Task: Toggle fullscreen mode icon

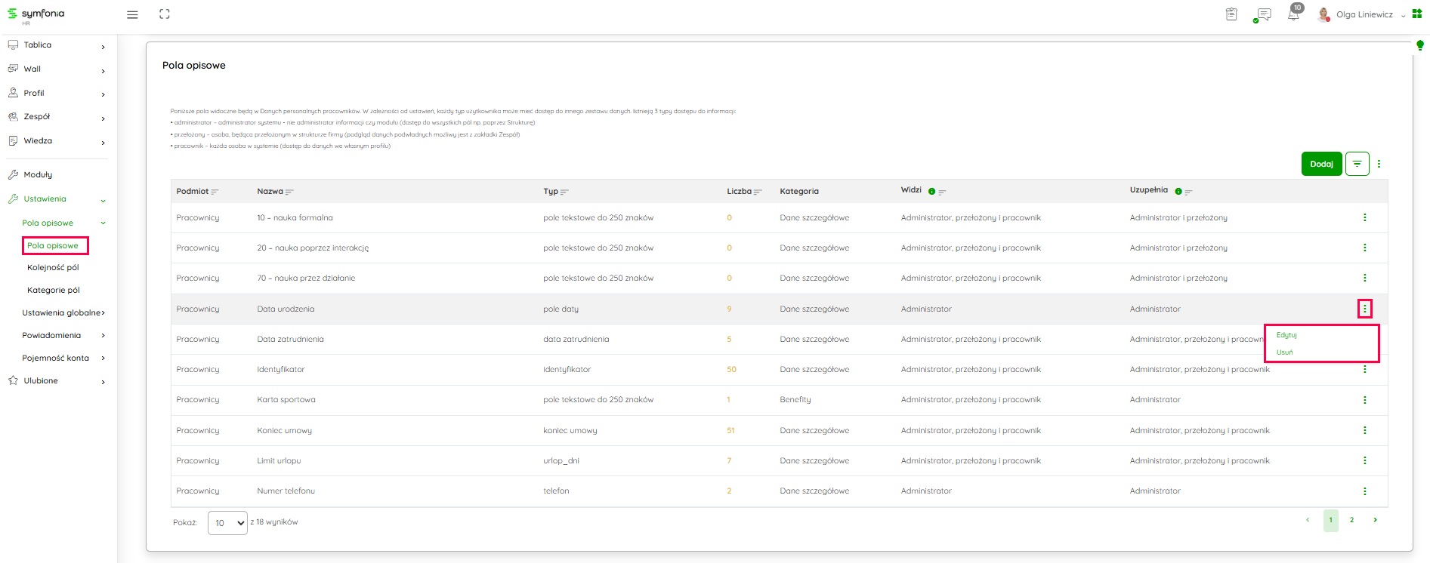Action: [165, 14]
